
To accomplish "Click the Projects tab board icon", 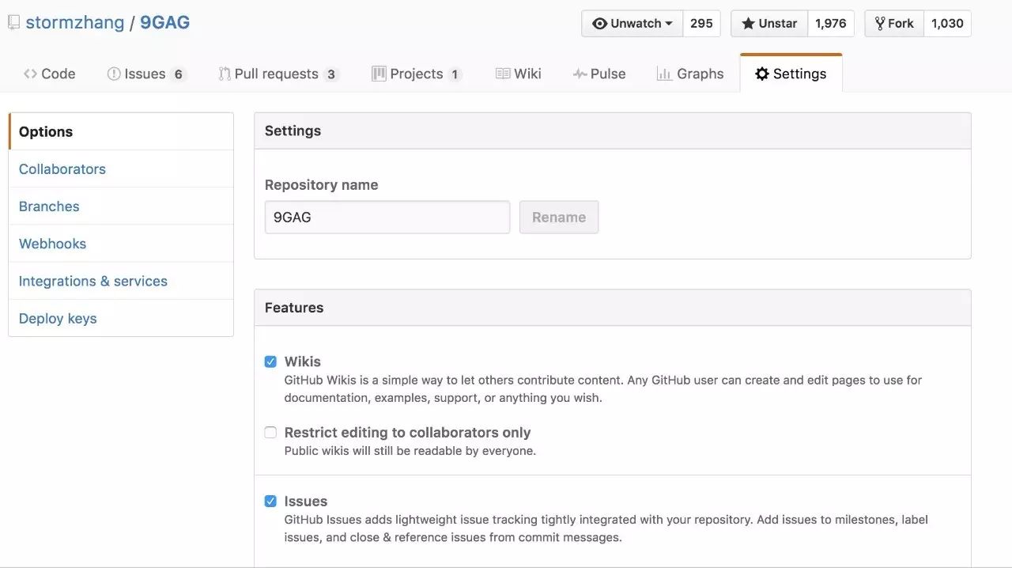I will [x=379, y=74].
